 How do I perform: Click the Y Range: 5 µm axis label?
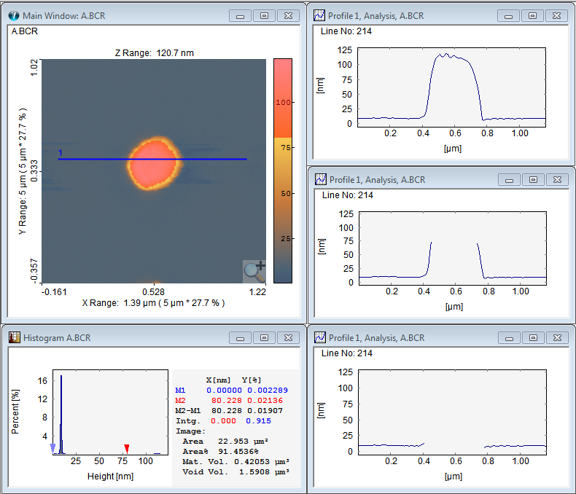[23, 171]
